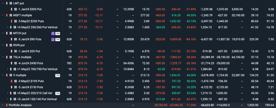This screenshot has width=276, height=108.
Task: Click the grid icon beside RIVN put
Action: [x=11, y=45]
